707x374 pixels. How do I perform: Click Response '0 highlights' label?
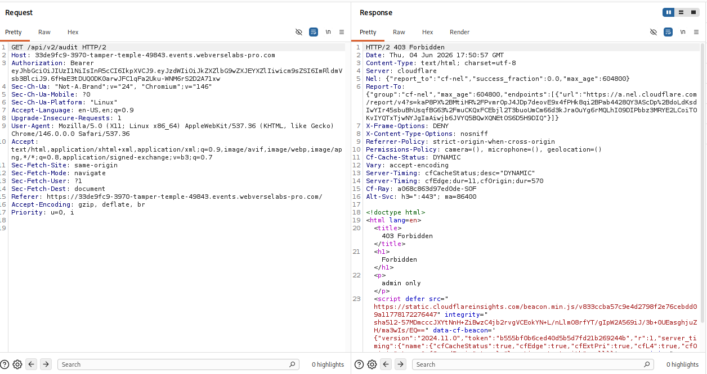point(683,364)
